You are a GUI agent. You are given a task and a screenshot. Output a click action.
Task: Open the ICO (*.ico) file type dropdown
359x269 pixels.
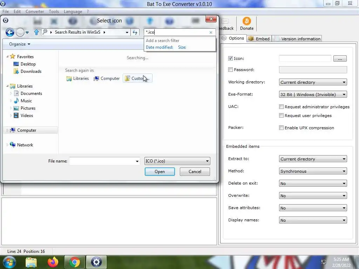tap(177, 161)
